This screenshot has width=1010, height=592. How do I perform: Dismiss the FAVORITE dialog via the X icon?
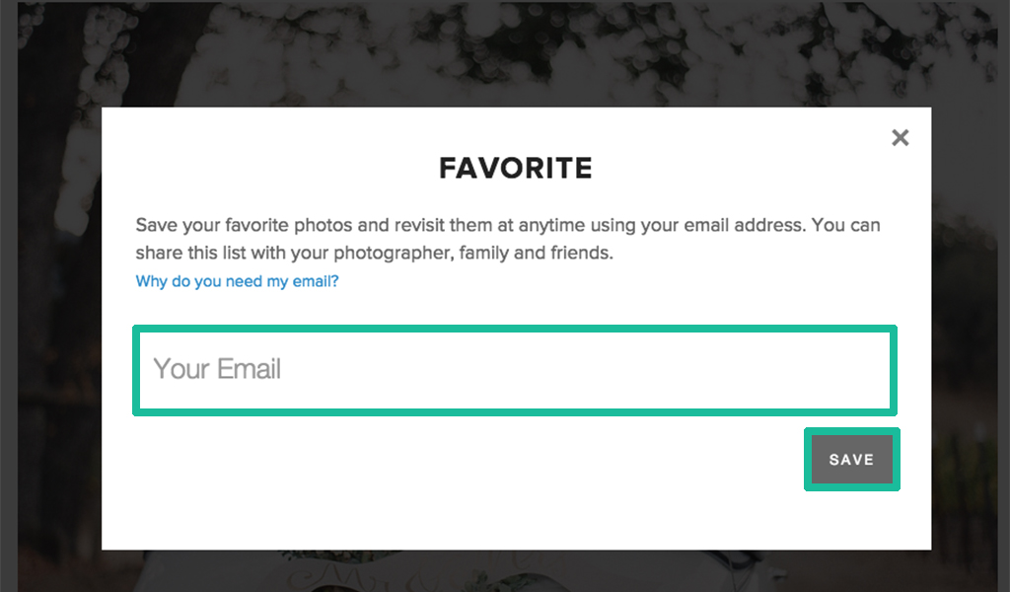900,137
